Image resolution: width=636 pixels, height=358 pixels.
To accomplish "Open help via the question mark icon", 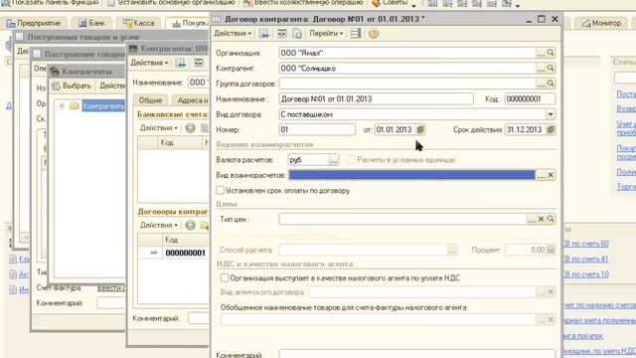I will pos(374,33).
